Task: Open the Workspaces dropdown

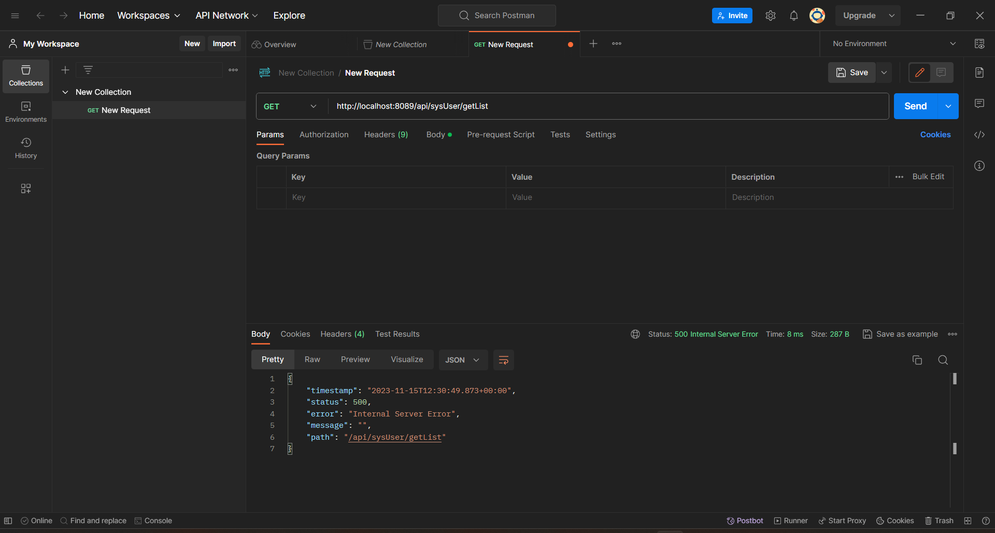Action: (149, 16)
